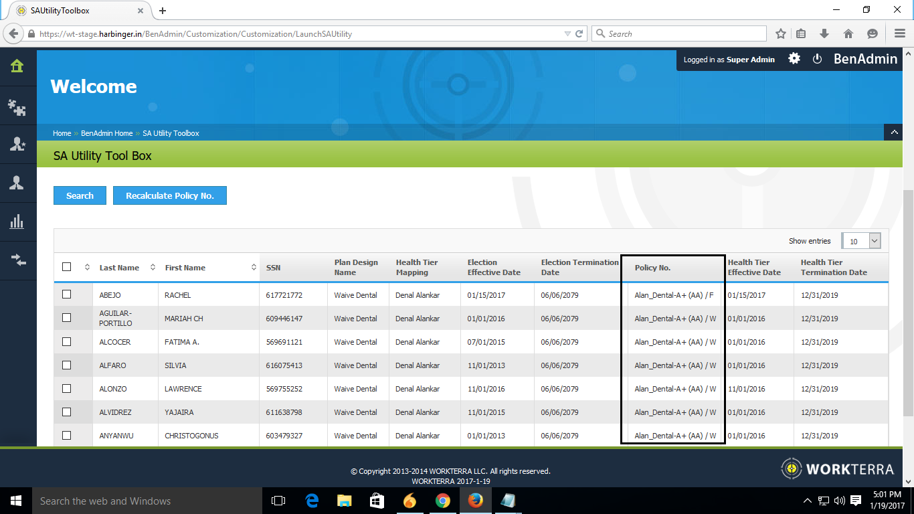The image size is (914, 514).
Task: Open the puzzle pieces sidebar icon
Action: [17, 107]
